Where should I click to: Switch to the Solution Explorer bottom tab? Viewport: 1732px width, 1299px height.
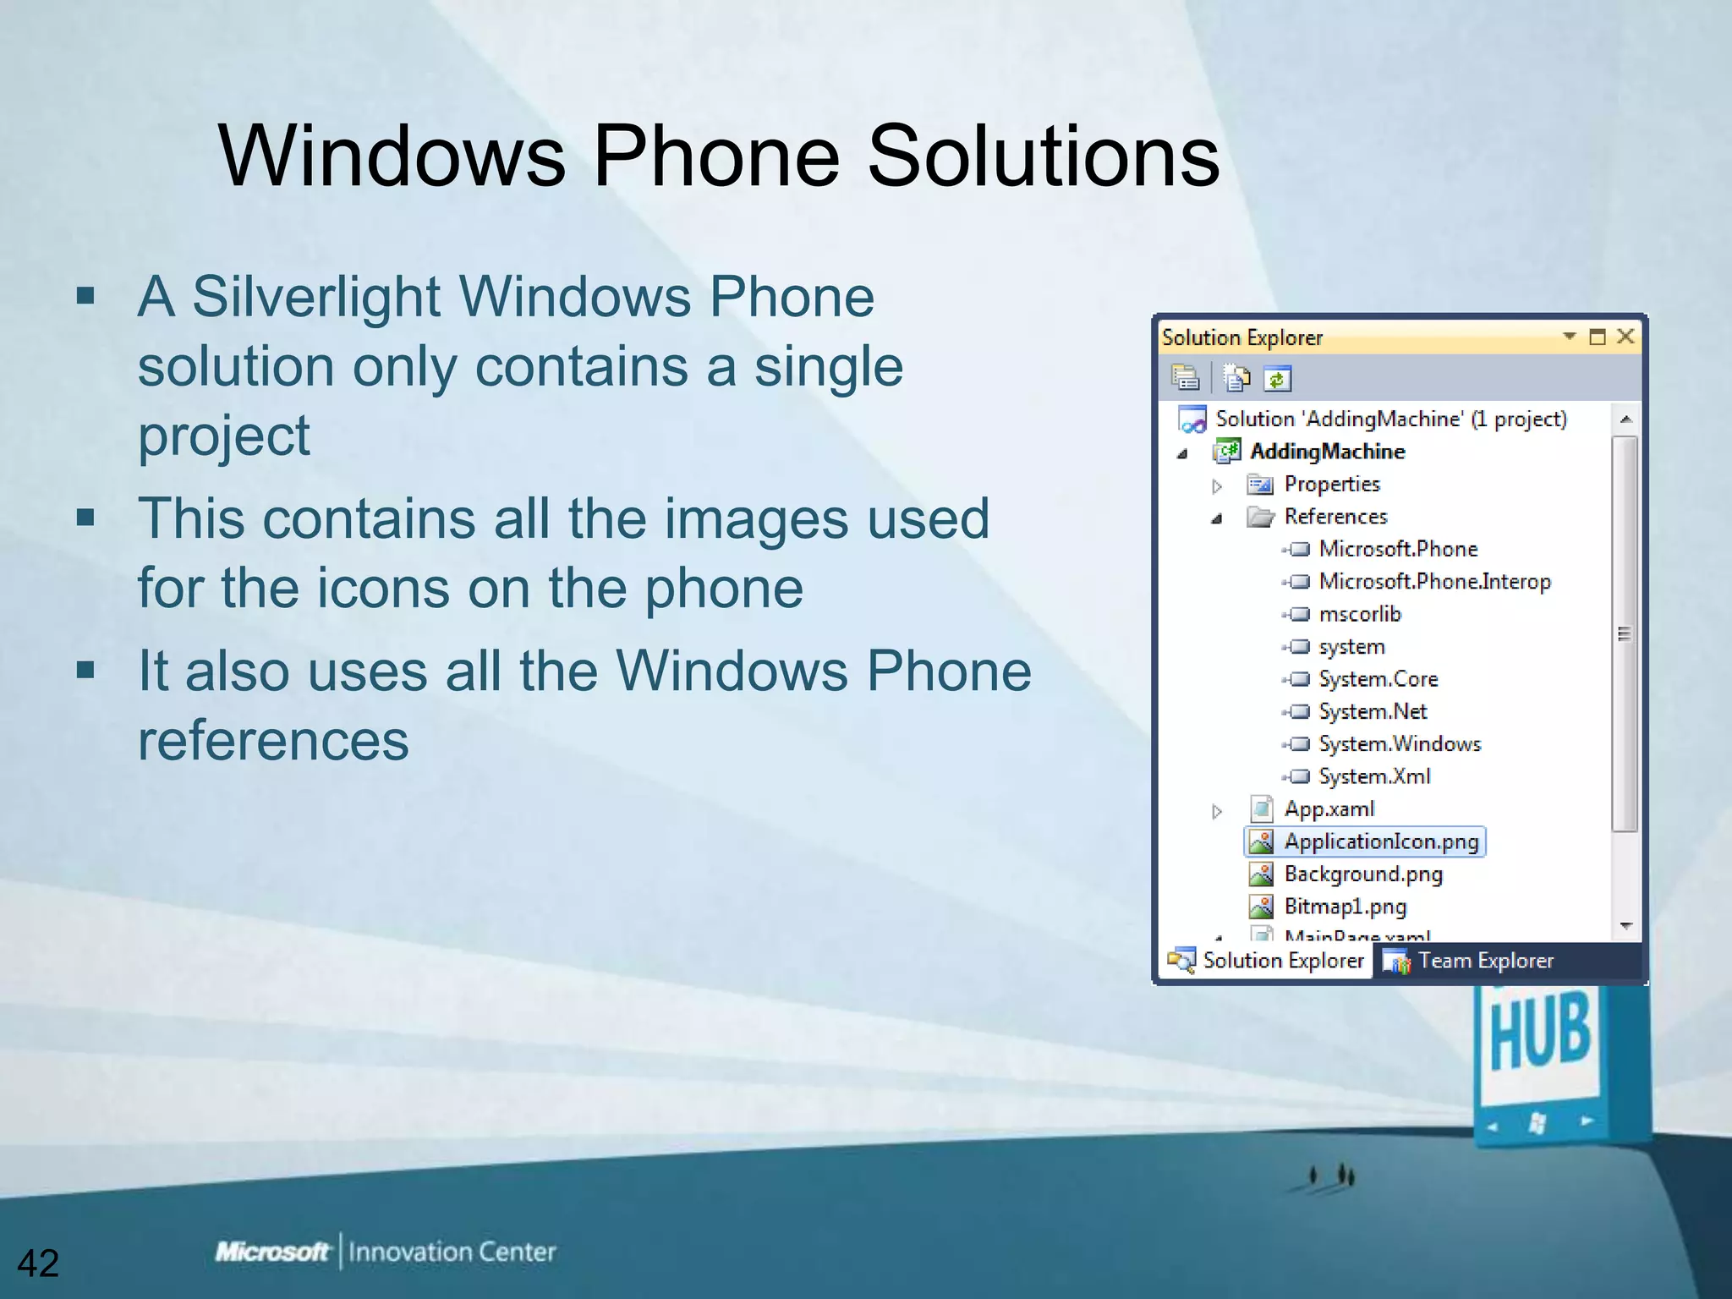(x=1266, y=961)
